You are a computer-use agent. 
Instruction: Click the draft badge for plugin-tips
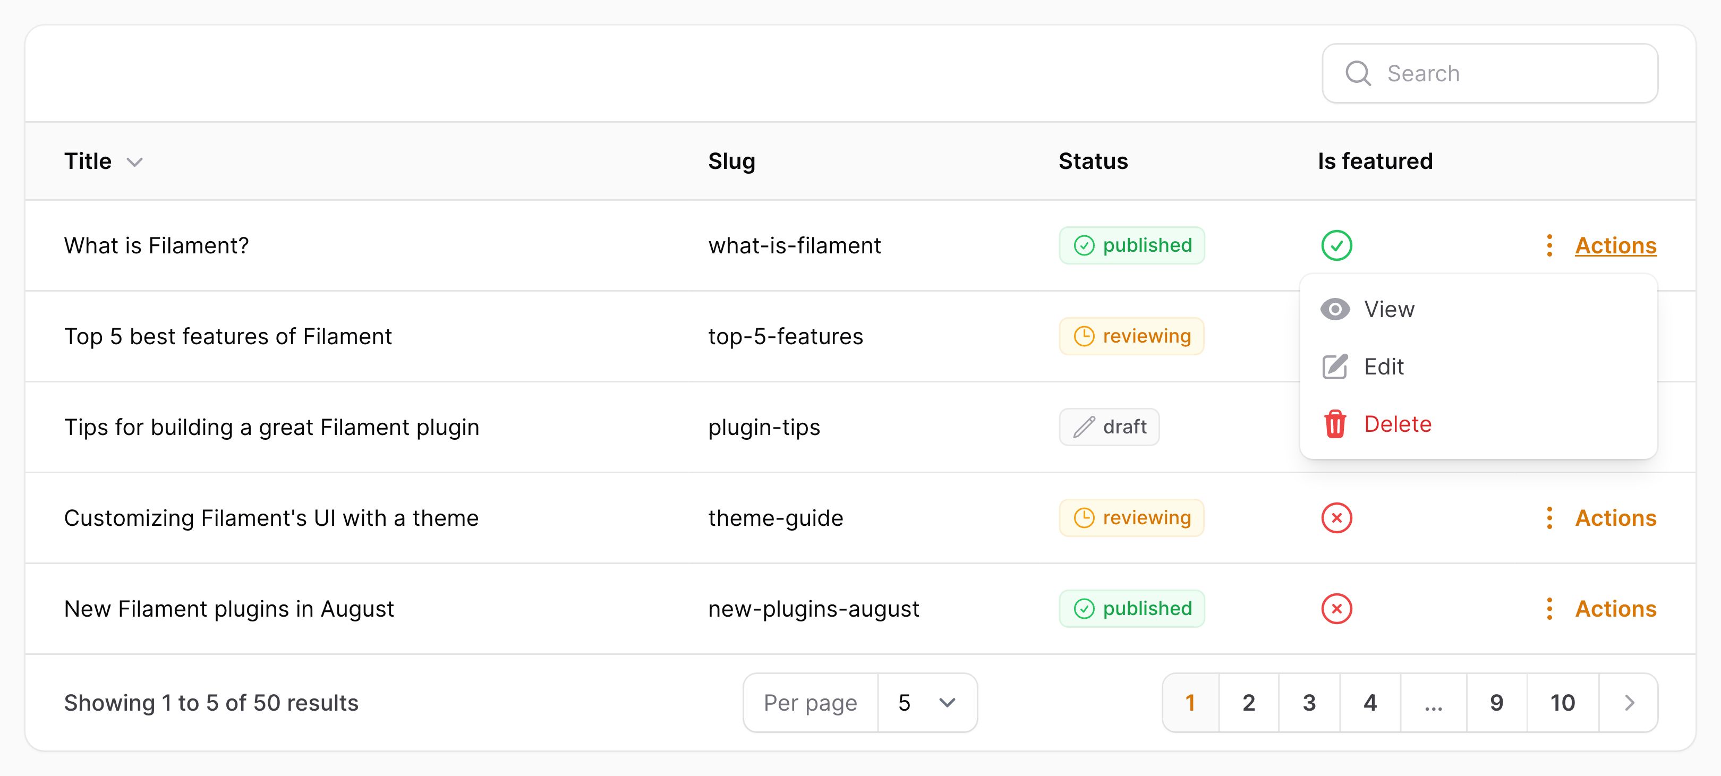1109,427
